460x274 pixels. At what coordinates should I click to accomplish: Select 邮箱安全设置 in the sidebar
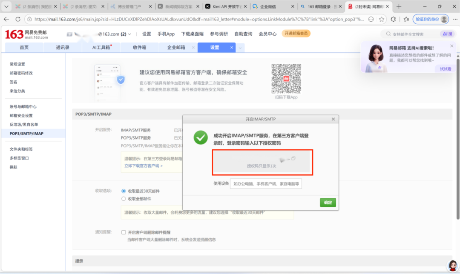(x=21, y=116)
